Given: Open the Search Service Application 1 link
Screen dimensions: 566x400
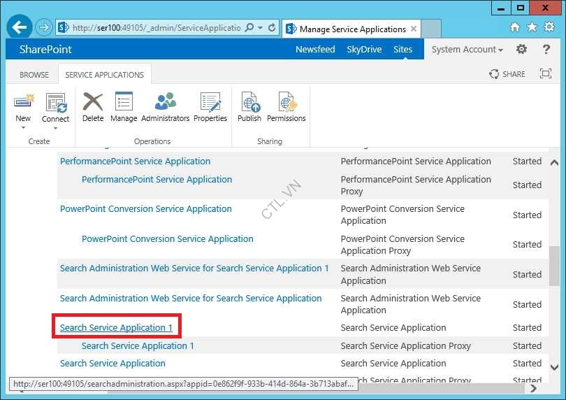Looking at the screenshot, I should click(x=116, y=328).
